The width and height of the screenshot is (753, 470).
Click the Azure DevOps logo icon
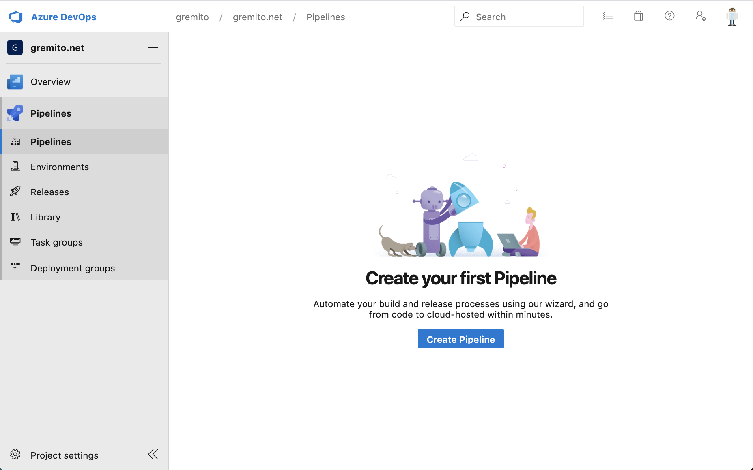click(x=15, y=17)
